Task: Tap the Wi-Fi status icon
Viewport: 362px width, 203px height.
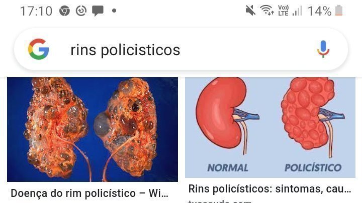Action: [267, 11]
